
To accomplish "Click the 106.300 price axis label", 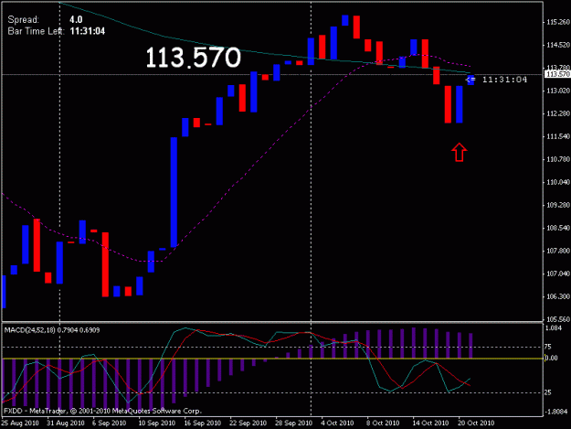I will pyautogui.click(x=558, y=296).
